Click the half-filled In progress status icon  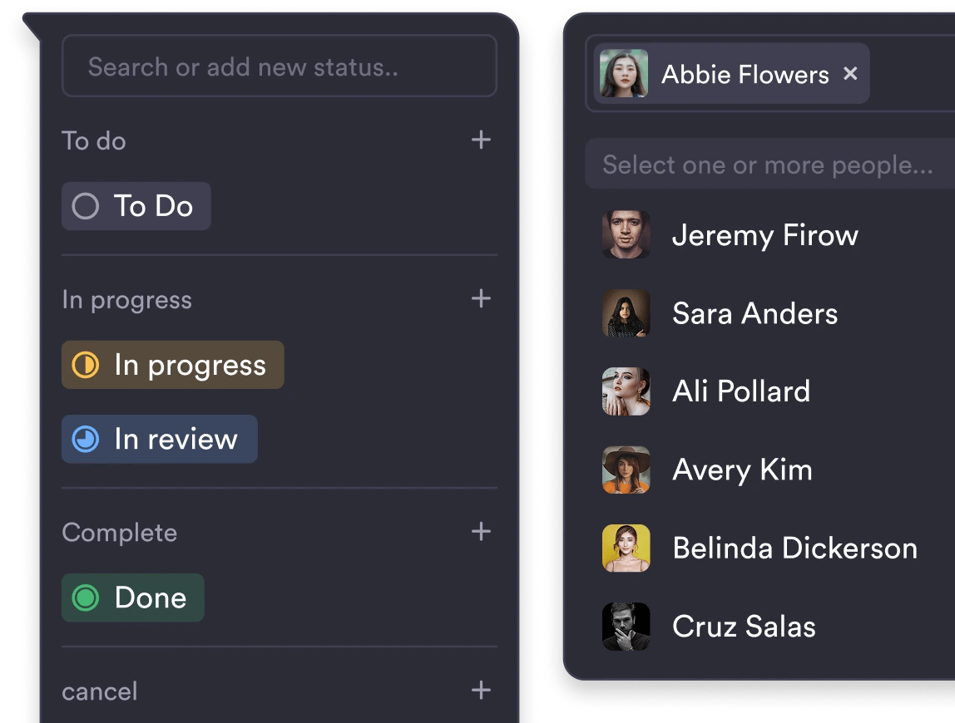[86, 365]
